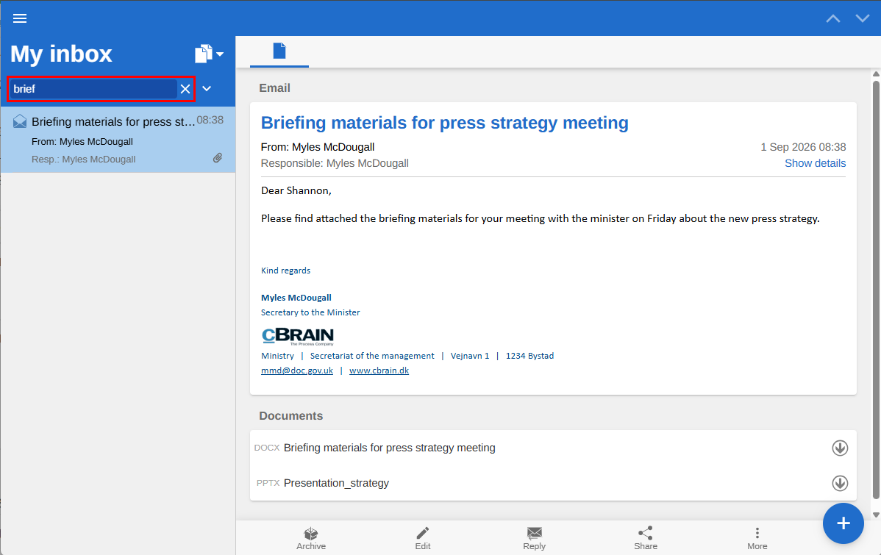Image resolution: width=881 pixels, height=555 pixels.
Task: Click the '1 Sep 2026 08:38' timestamp
Action: coord(803,147)
